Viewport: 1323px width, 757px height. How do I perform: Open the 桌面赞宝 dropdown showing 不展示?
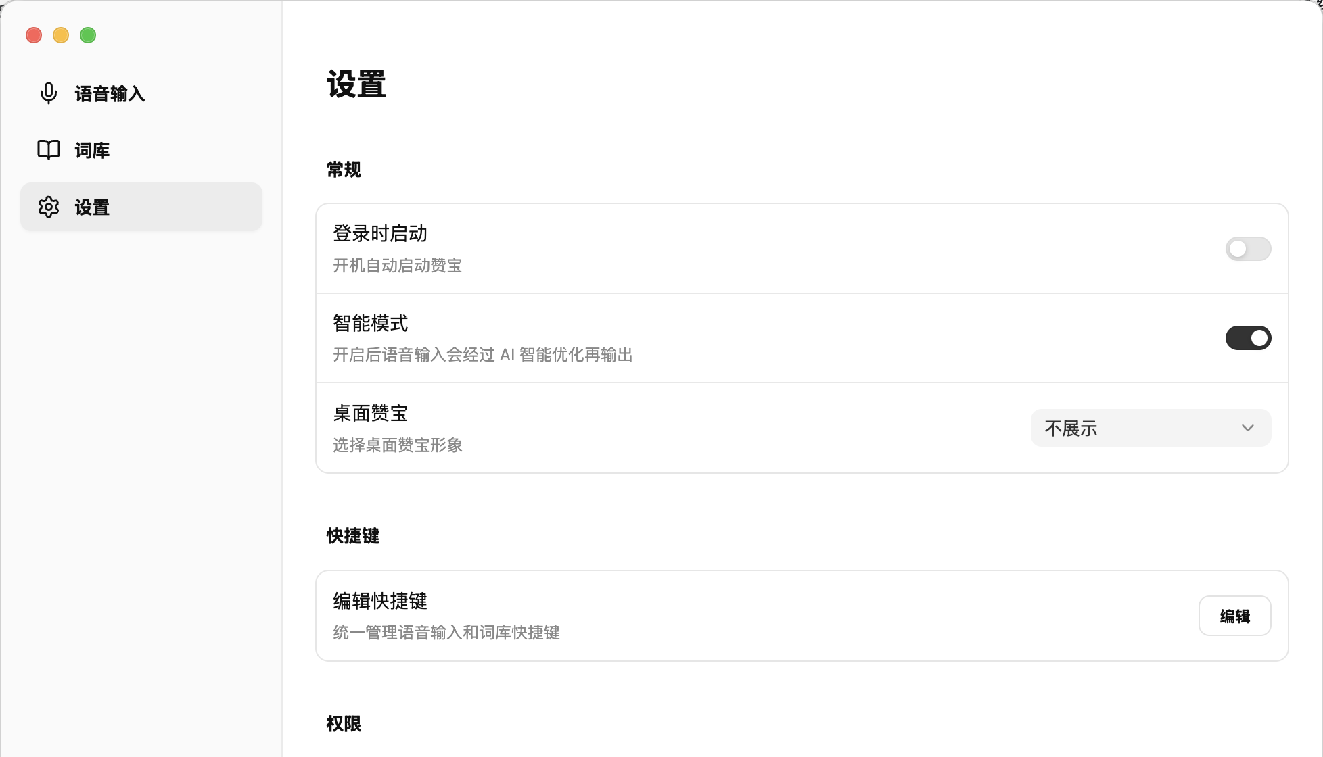[1151, 428]
